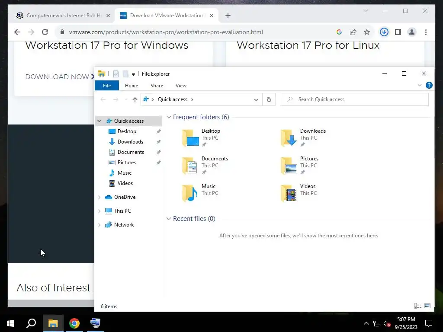443x332 pixels.
Task: Select the Download VMware Workstation tab
Action: tap(166, 16)
